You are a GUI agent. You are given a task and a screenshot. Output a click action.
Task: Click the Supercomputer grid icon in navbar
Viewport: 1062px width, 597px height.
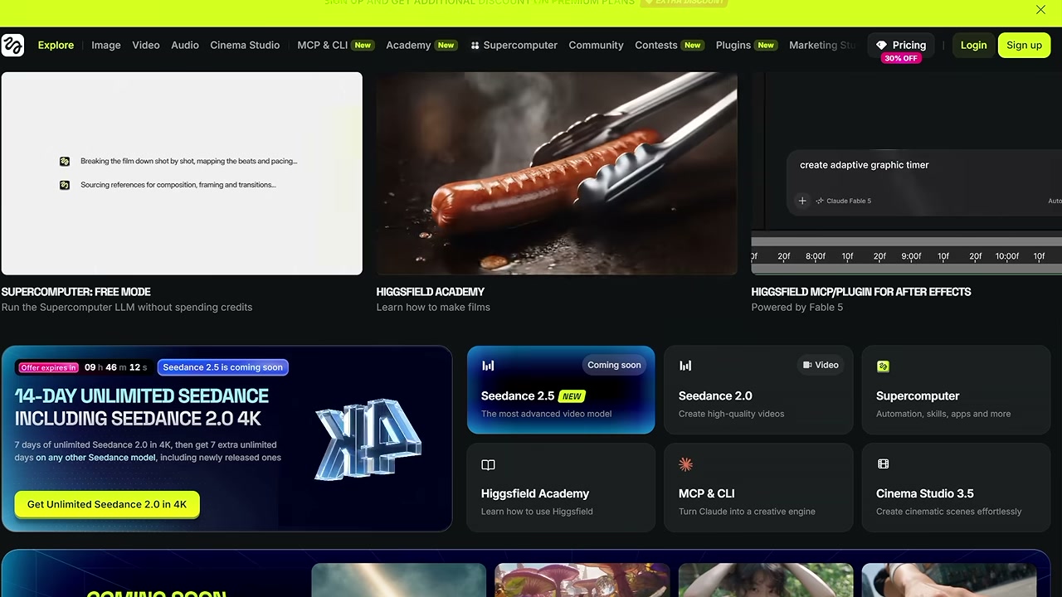click(475, 46)
